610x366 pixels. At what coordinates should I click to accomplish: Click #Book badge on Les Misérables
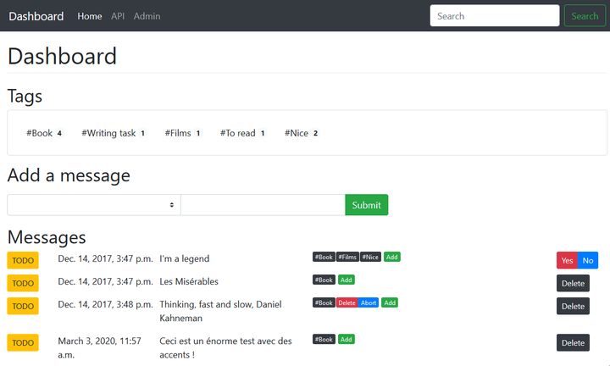click(324, 280)
